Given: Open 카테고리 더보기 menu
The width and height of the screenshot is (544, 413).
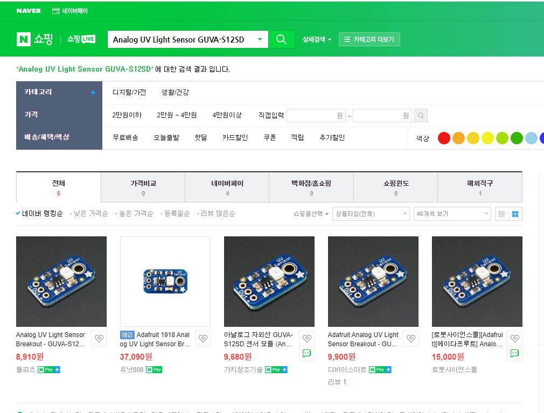Looking at the screenshot, I should pos(369,39).
